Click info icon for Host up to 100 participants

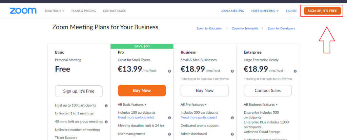pyautogui.click(x=106, y=106)
